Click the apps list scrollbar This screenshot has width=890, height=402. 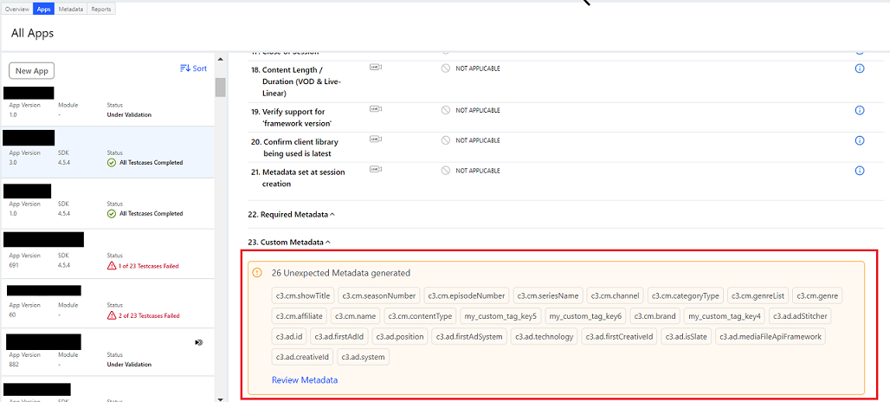tap(221, 88)
